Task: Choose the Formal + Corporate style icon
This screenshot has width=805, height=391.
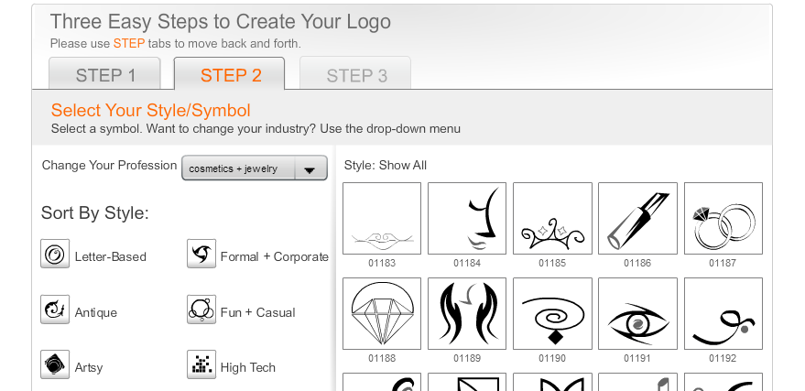Action: click(201, 254)
